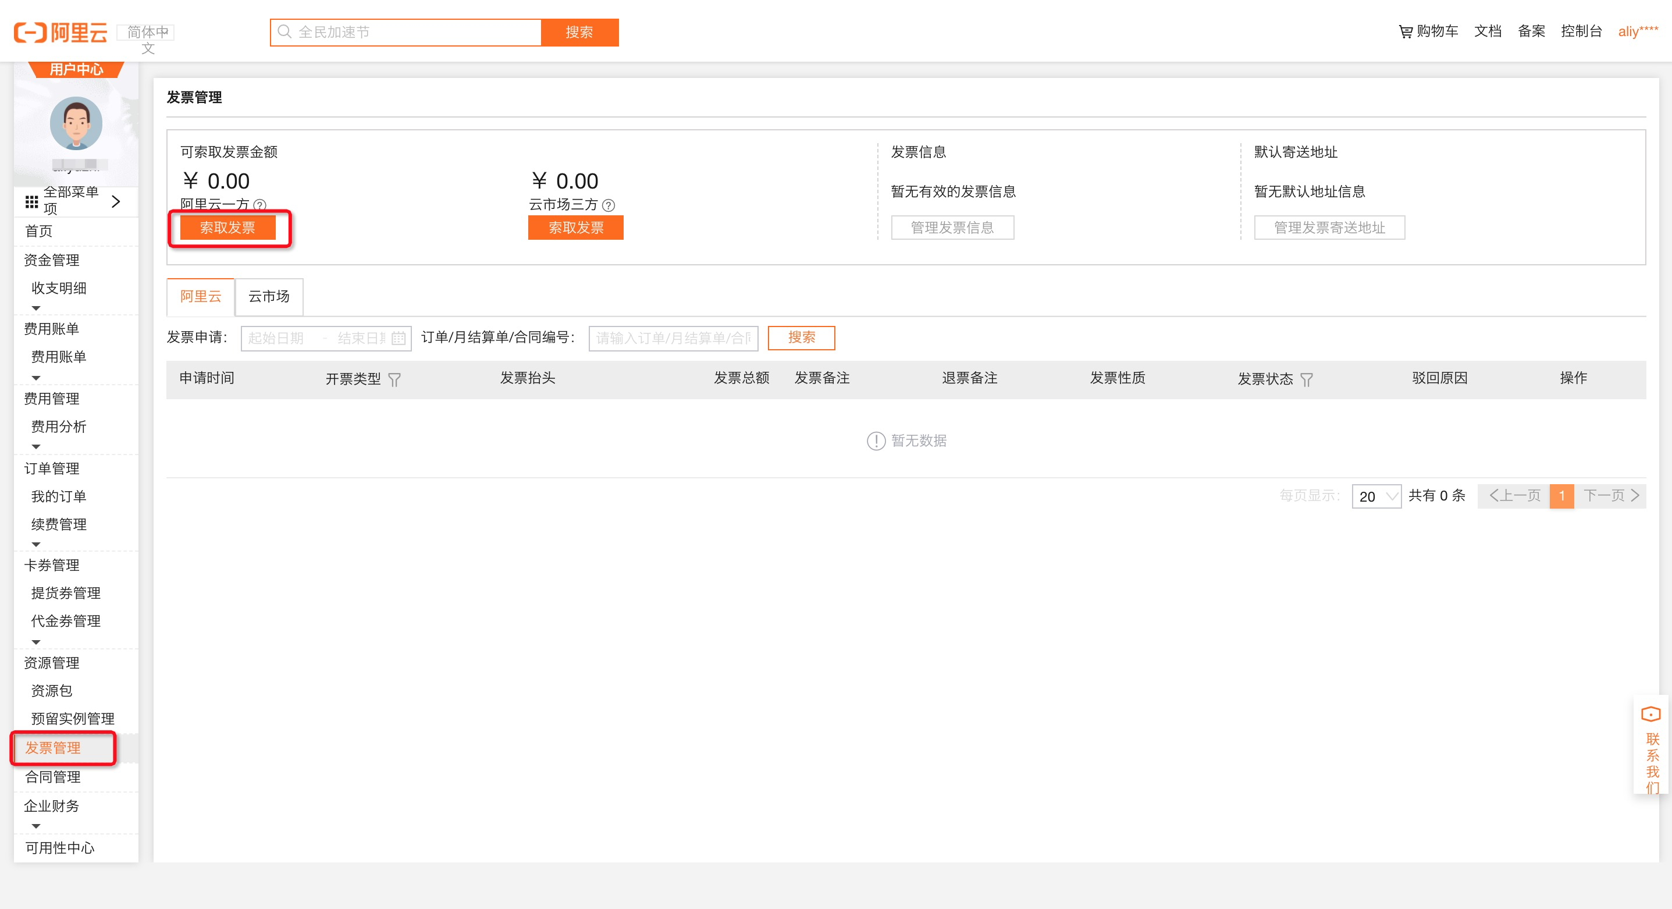Filter by 开票类型 column icon
1672x909 pixels.
click(394, 379)
